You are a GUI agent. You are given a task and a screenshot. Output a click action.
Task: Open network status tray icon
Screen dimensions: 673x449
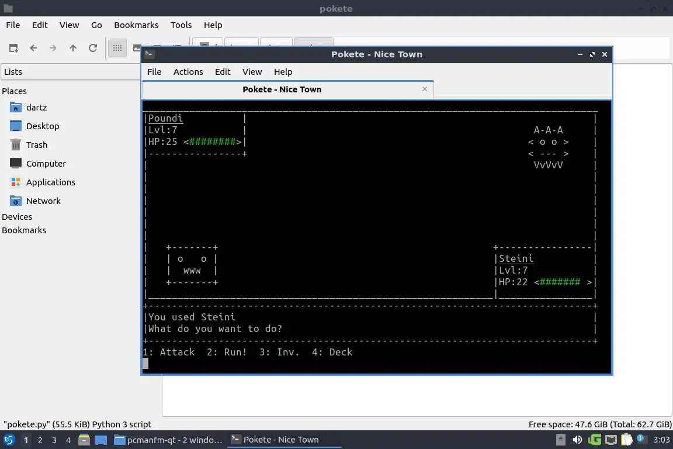[x=610, y=440]
